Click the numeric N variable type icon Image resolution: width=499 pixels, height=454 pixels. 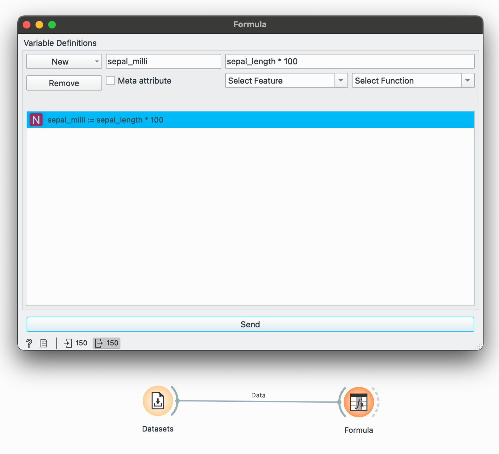point(36,120)
